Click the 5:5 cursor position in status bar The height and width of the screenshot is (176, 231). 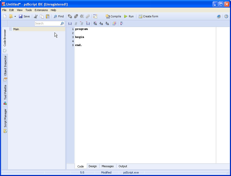pyautogui.click(x=82, y=172)
